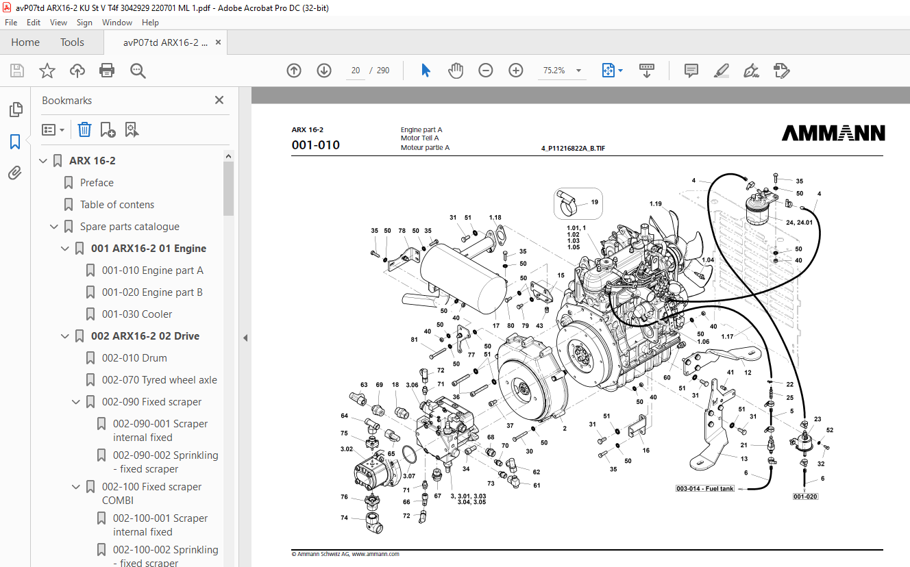Open 002-090-002 Sprinkling - fixed scraper bookmark
Image resolution: width=910 pixels, height=567 pixels.
tap(165, 462)
